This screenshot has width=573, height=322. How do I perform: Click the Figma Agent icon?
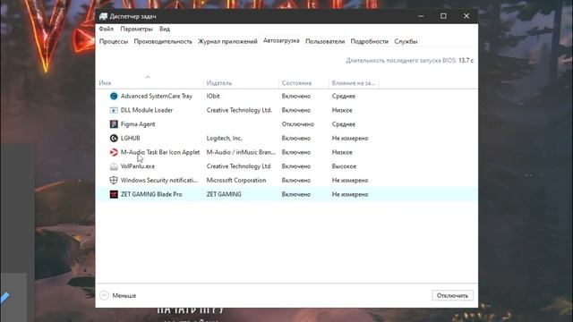click(114, 124)
